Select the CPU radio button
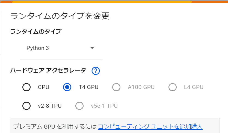The width and height of the screenshot is (228, 133). [x=26, y=87]
